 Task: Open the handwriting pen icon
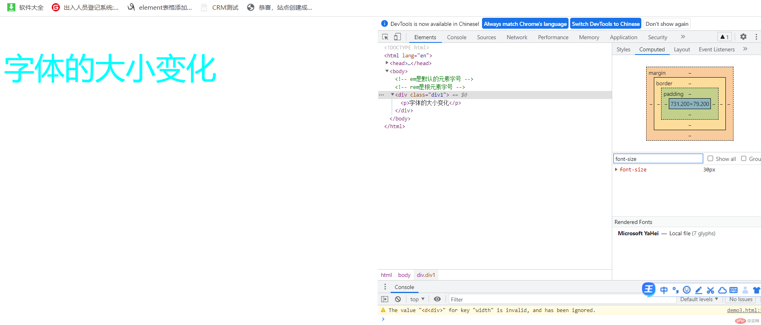point(698,290)
